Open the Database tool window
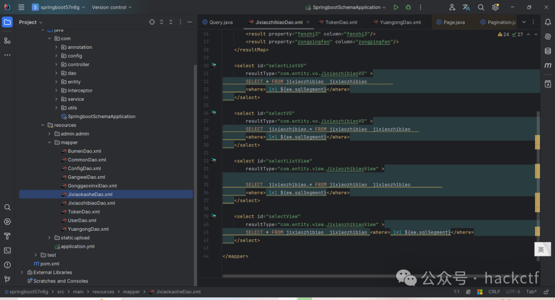 point(548,51)
